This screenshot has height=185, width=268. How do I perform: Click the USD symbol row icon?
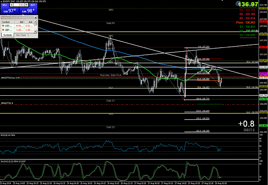coord(3,26)
